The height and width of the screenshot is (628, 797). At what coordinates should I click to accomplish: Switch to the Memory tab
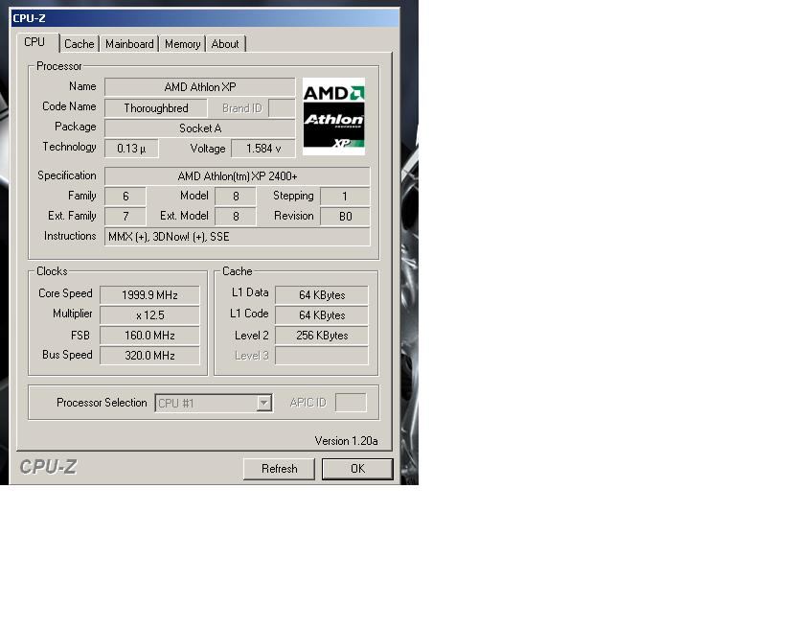click(182, 44)
